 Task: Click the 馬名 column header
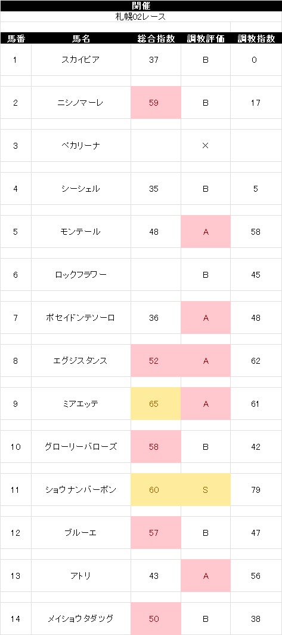pyautogui.click(x=81, y=38)
